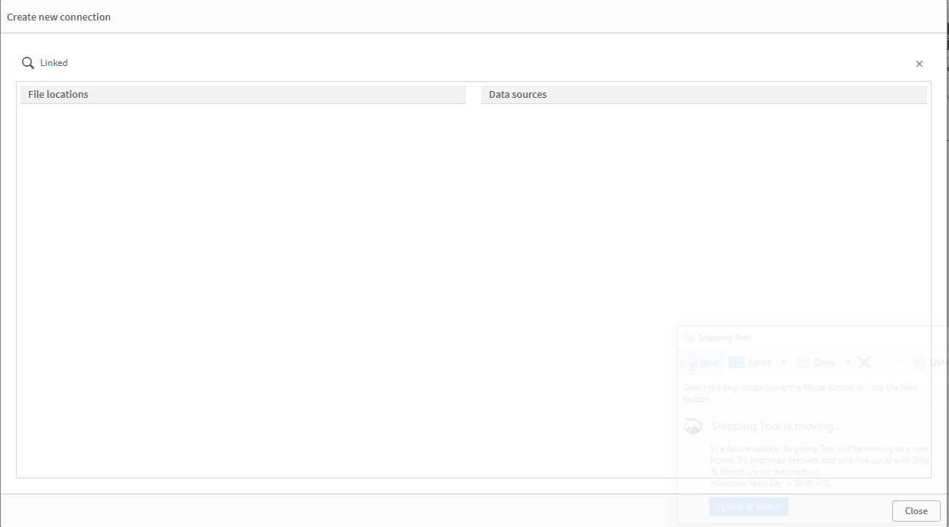Focus the search field containing "Linked"
The height and width of the screenshot is (527, 949).
click(x=474, y=63)
